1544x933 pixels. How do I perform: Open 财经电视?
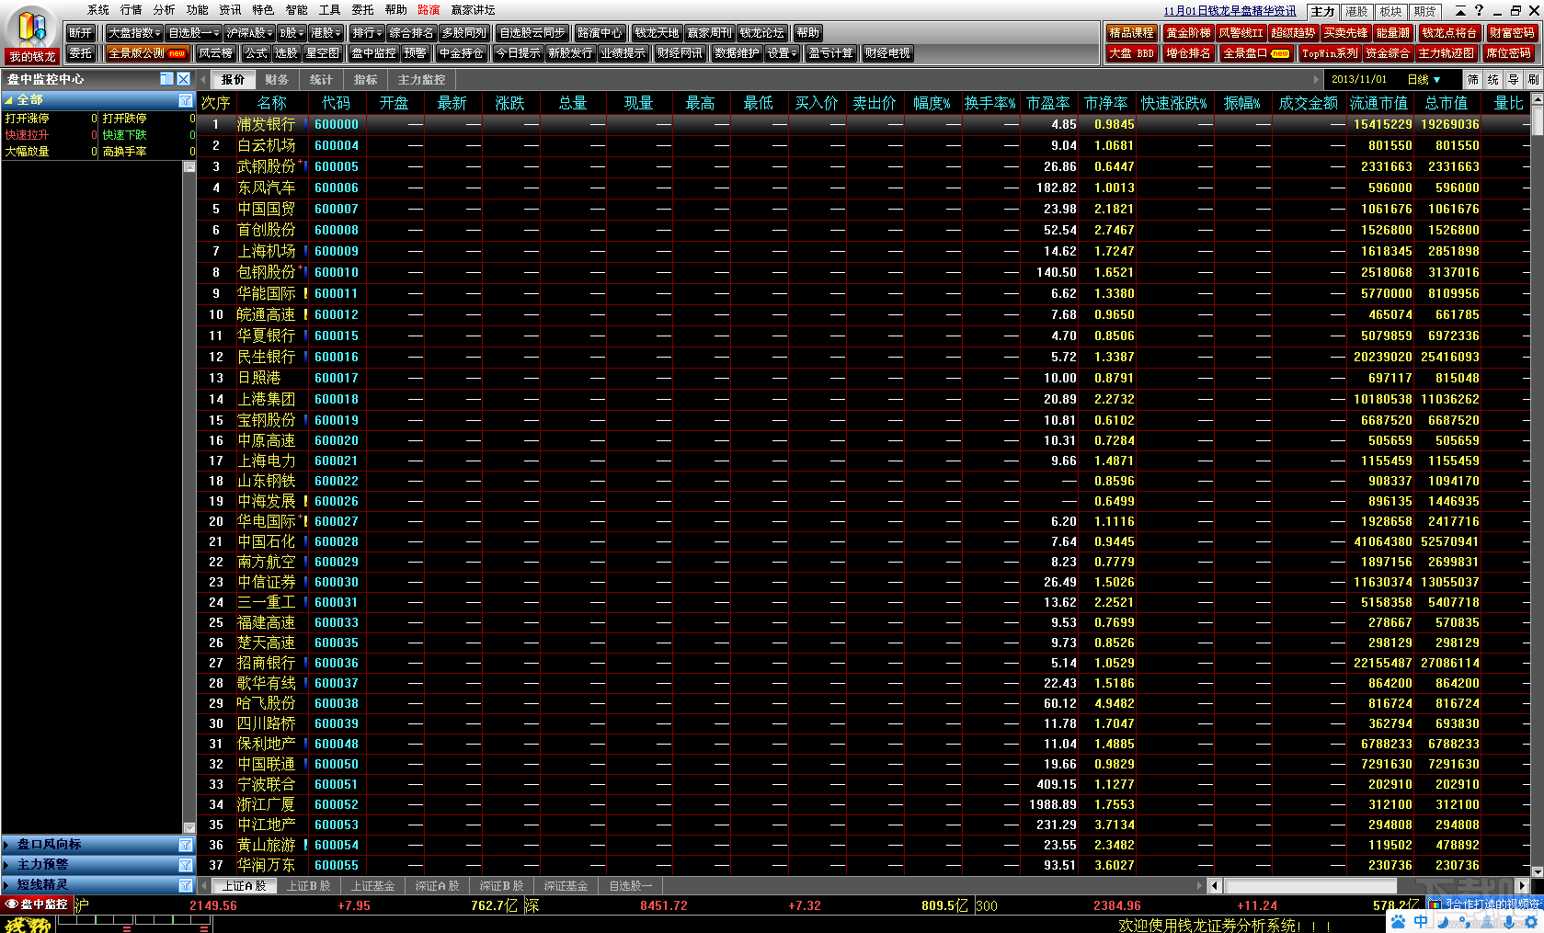click(x=887, y=53)
